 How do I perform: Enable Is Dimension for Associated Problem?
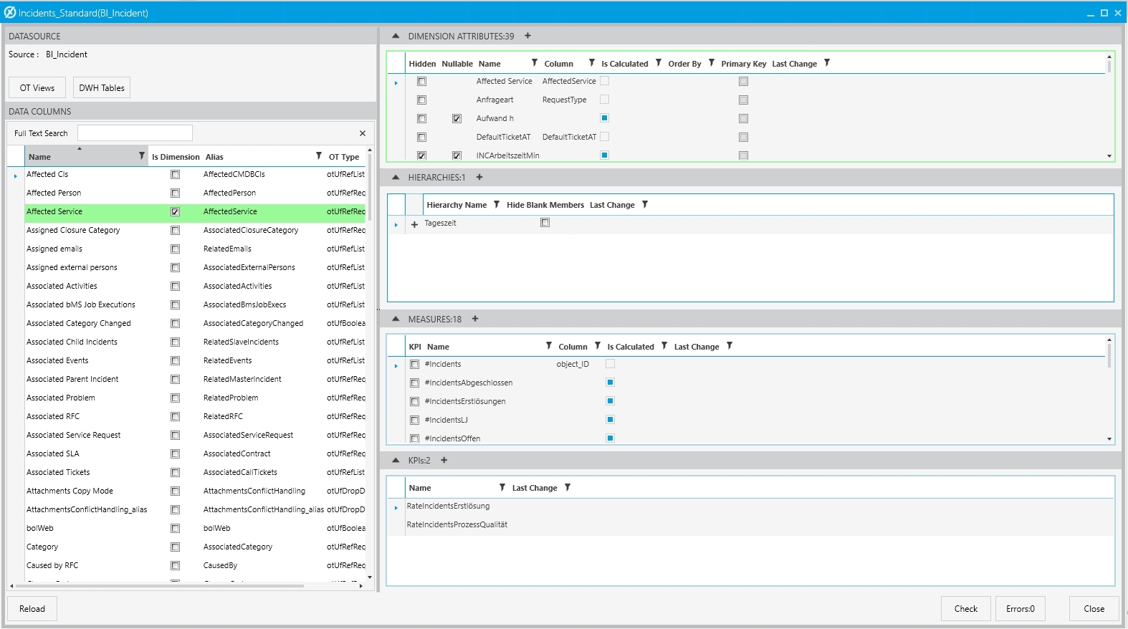pyautogui.click(x=175, y=398)
